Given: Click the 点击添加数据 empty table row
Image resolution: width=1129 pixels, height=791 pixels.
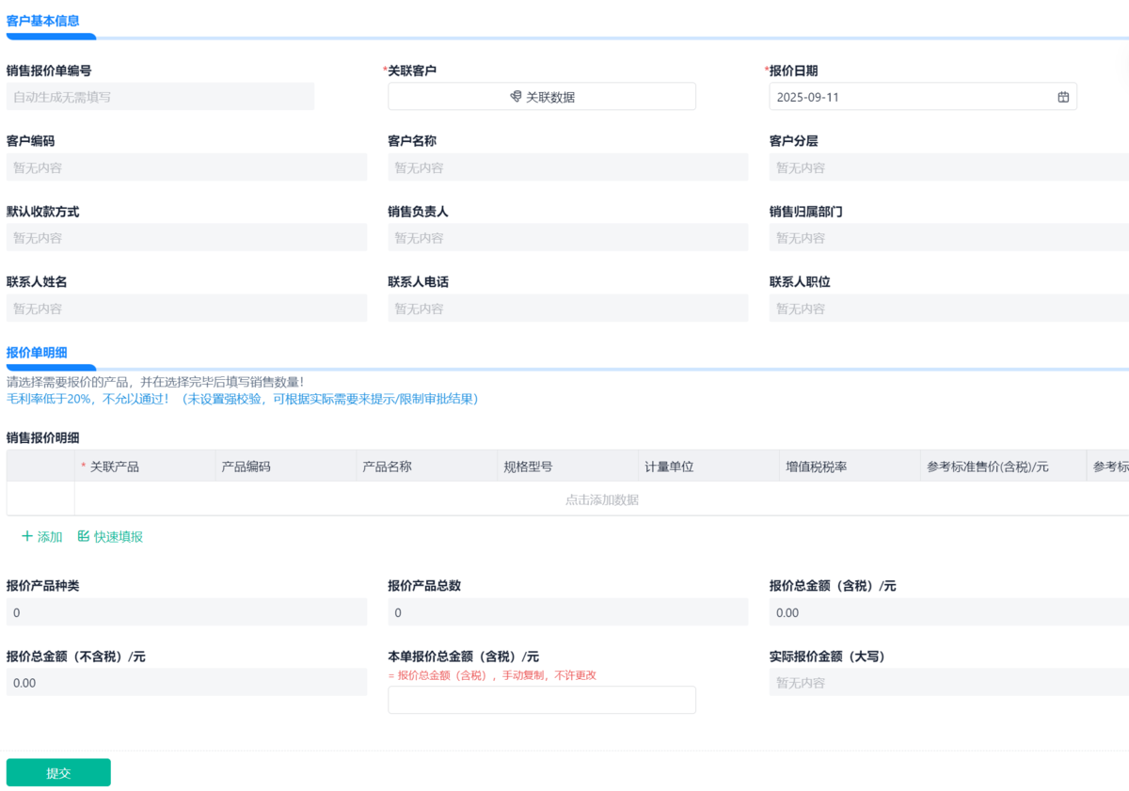Looking at the screenshot, I should pos(601,499).
